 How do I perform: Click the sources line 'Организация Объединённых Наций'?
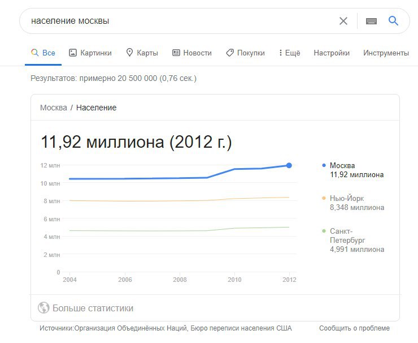point(131,328)
